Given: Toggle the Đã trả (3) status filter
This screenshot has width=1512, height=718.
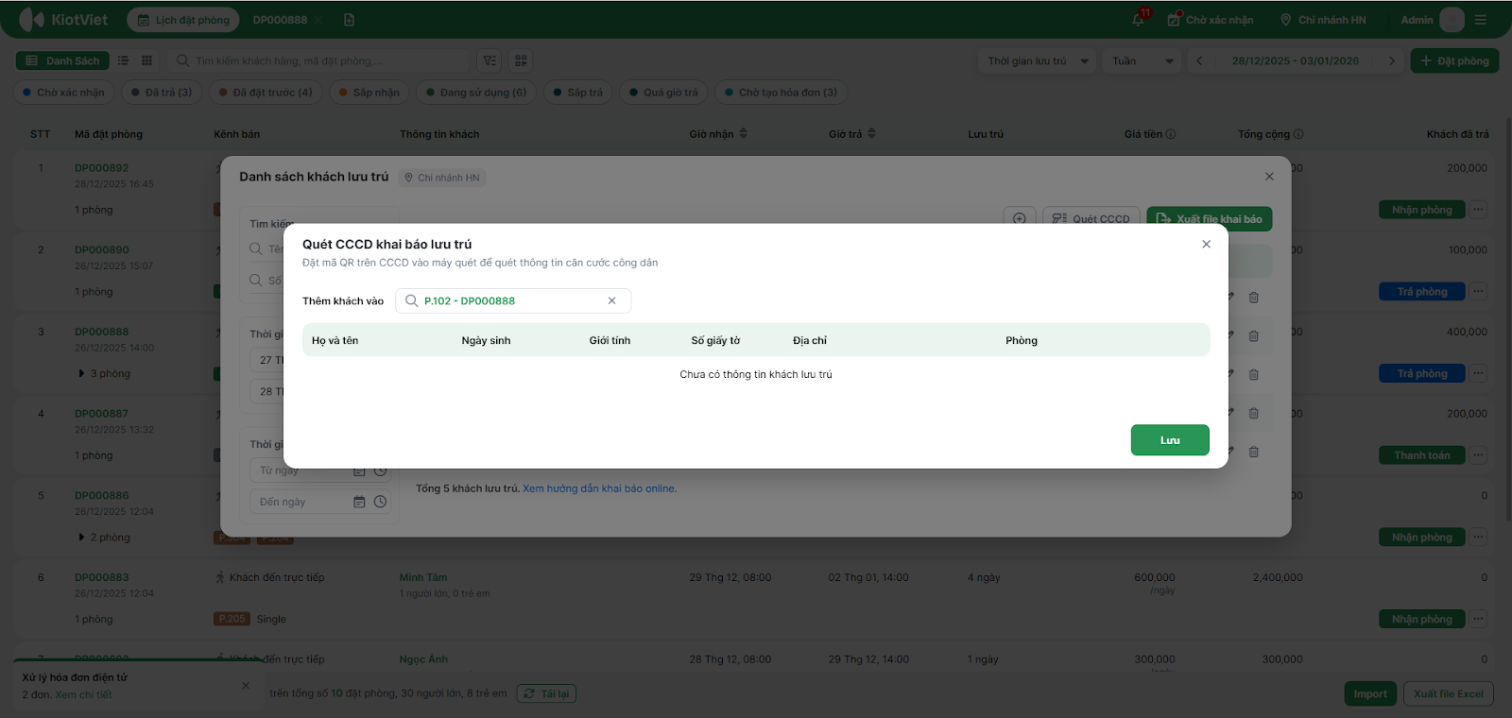Looking at the screenshot, I should (x=162, y=93).
